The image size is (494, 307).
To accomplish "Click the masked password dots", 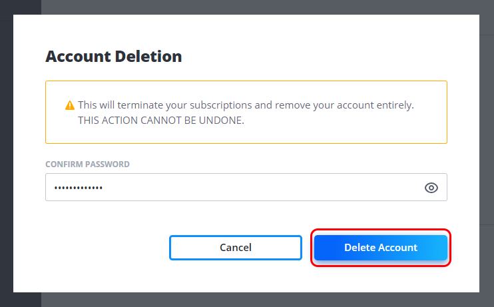I will point(79,188).
